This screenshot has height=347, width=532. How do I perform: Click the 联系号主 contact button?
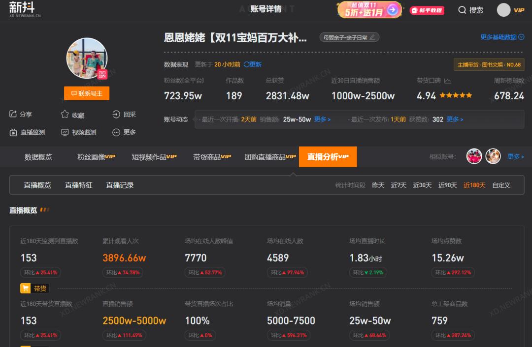pos(87,93)
